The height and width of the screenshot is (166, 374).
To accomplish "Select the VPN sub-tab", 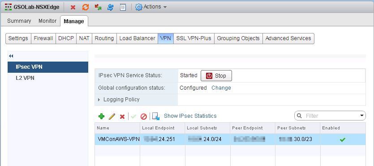I will (166, 38).
